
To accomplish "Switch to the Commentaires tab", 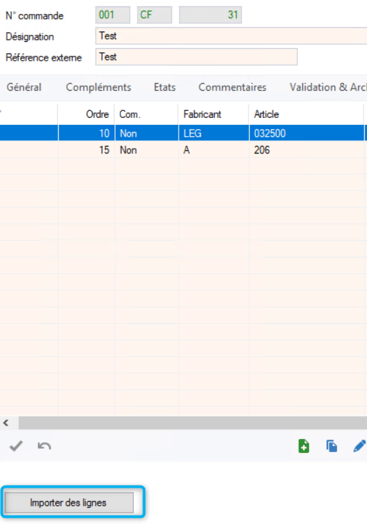I will click(x=232, y=87).
